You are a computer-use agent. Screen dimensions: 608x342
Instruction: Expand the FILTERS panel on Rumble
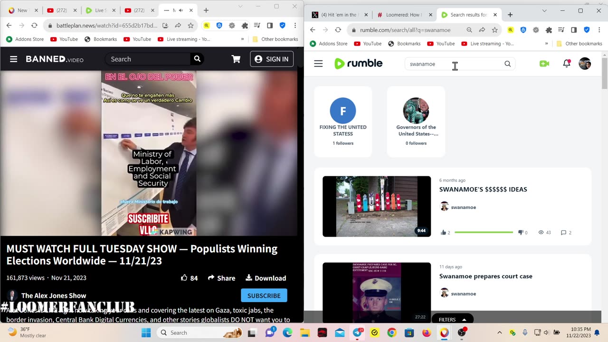452,320
